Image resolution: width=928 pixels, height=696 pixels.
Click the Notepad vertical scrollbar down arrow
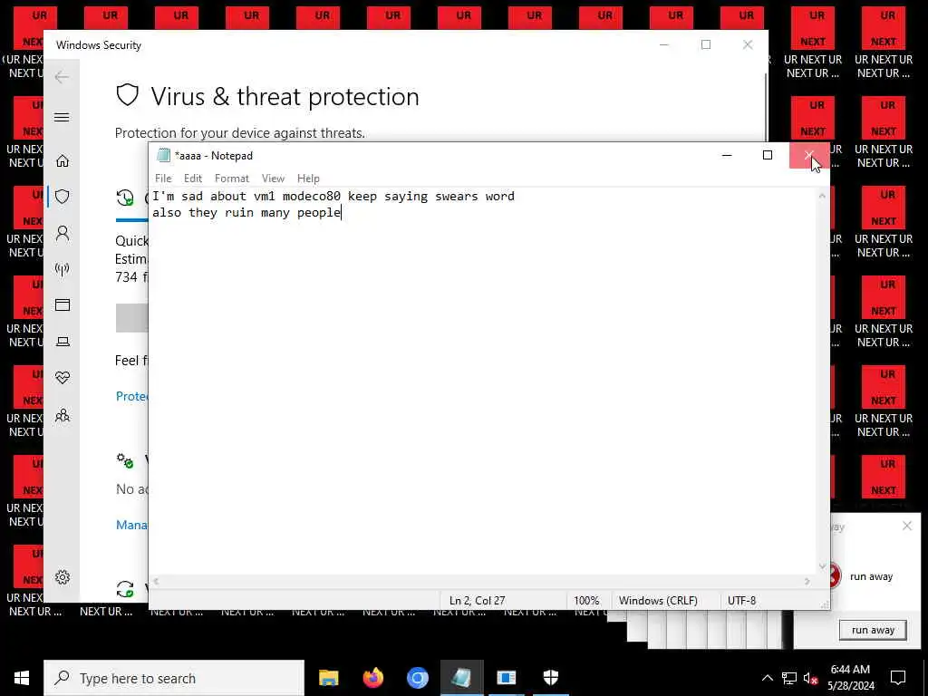(x=822, y=566)
